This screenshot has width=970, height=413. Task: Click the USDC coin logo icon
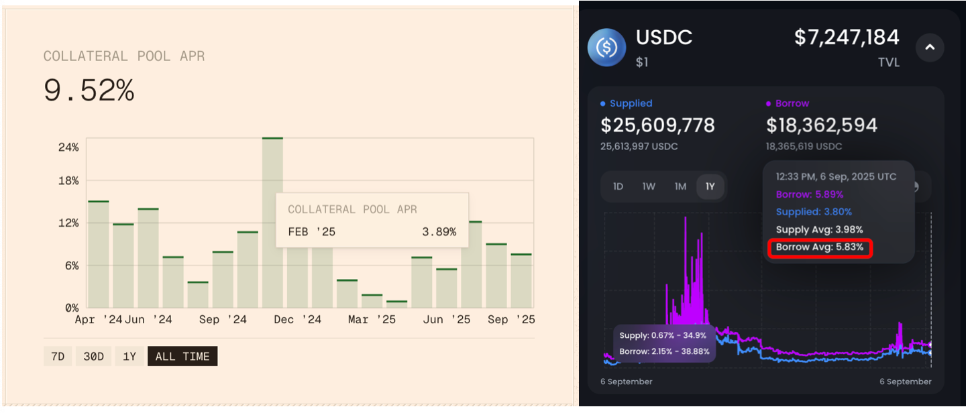click(607, 48)
